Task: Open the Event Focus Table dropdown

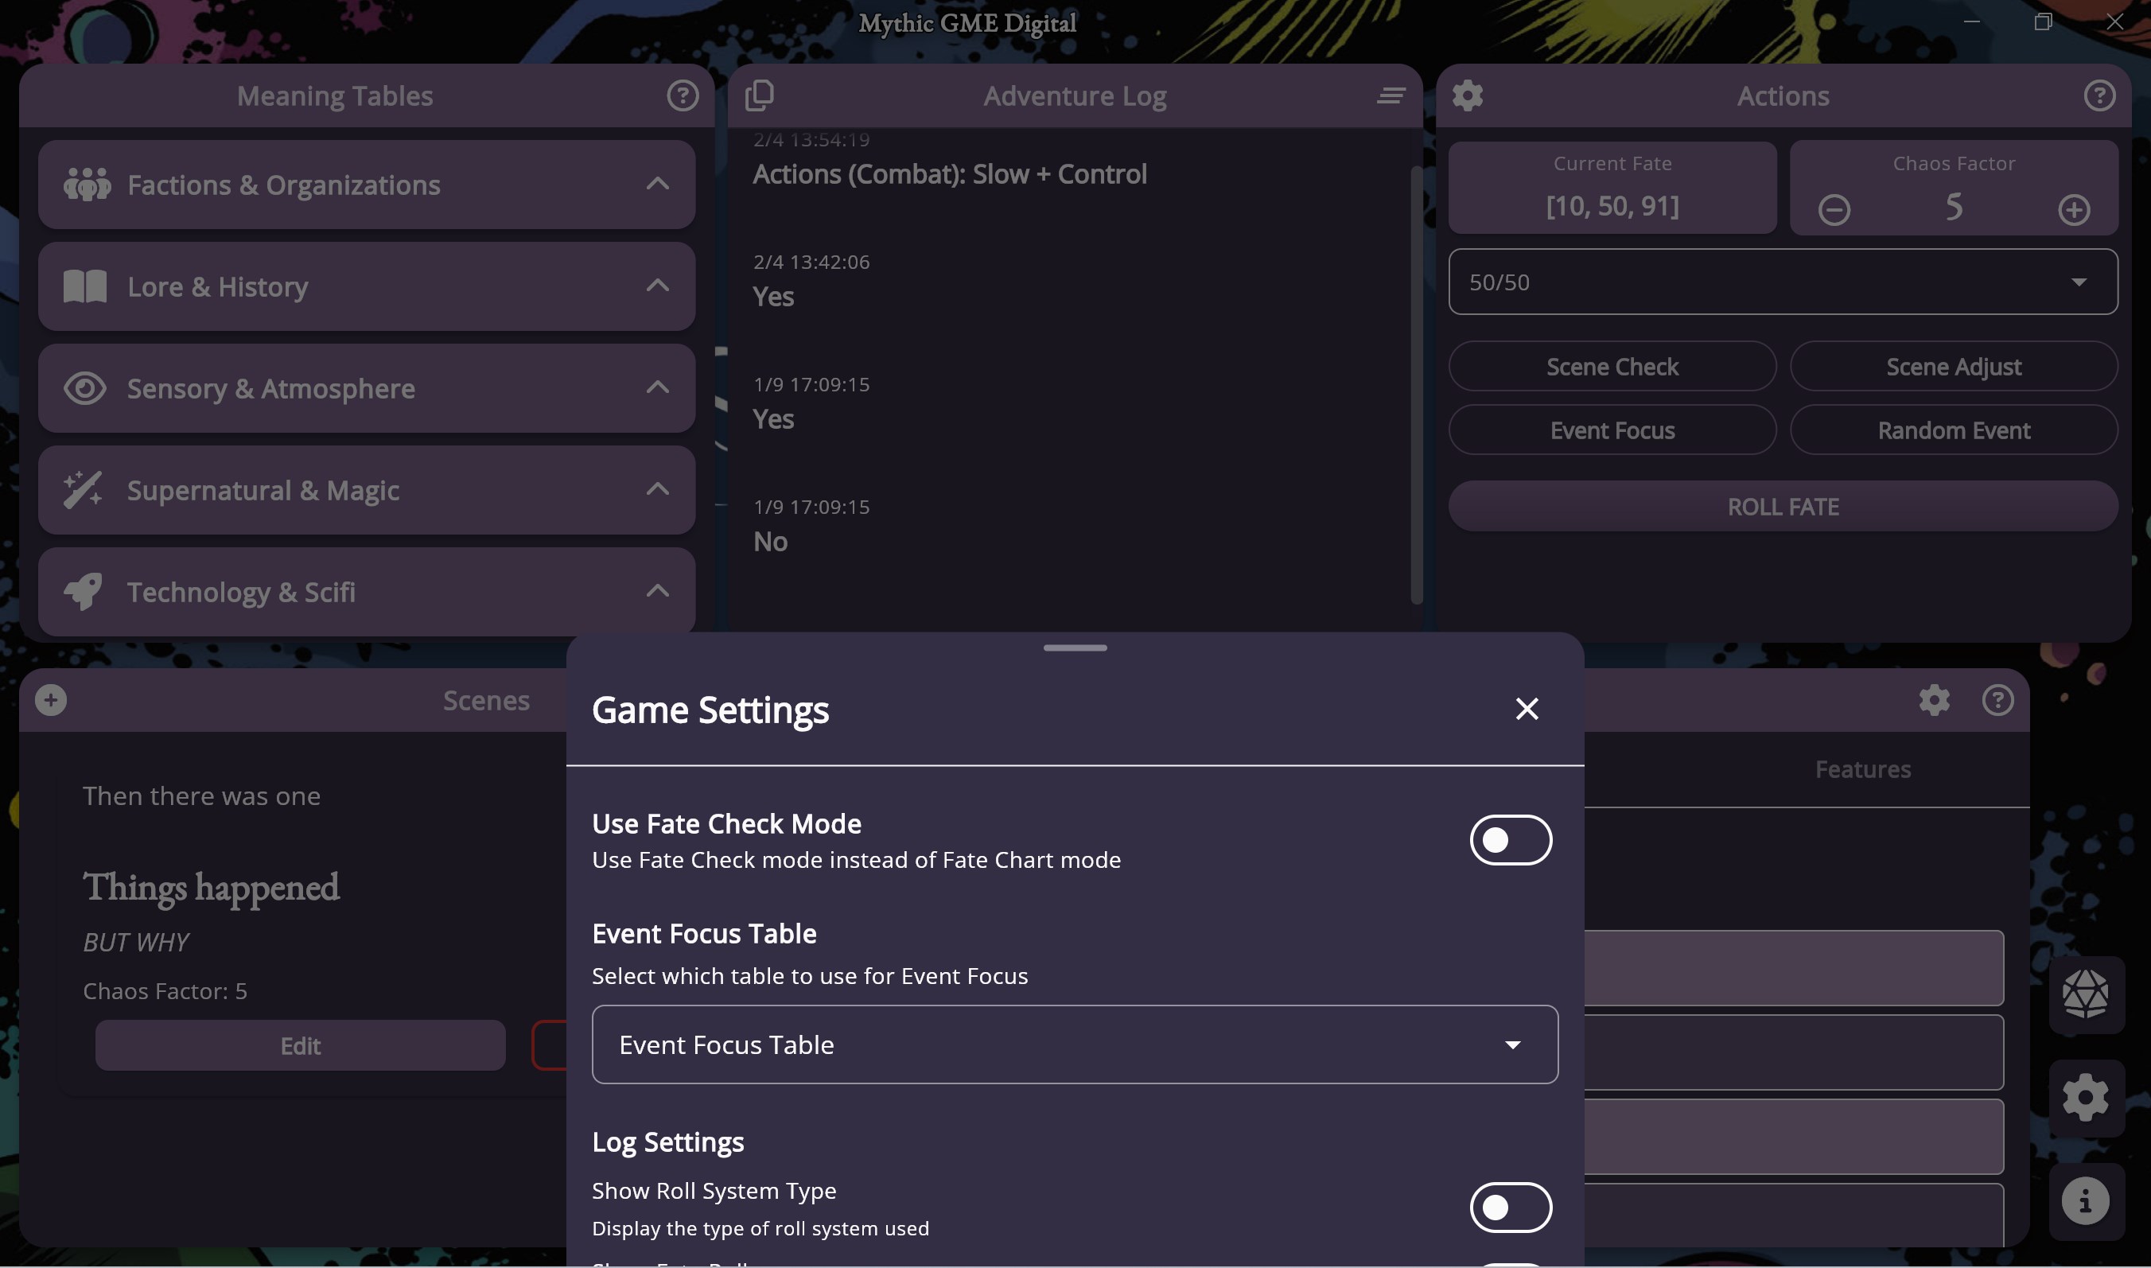Action: [x=1075, y=1044]
